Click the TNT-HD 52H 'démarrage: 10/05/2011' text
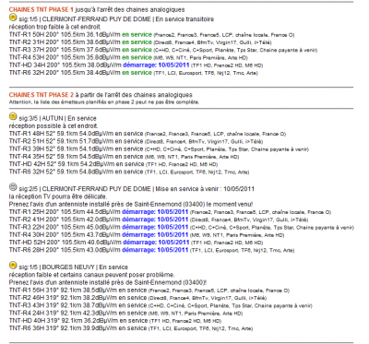The height and width of the screenshot is (344, 369). coord(156,243)
